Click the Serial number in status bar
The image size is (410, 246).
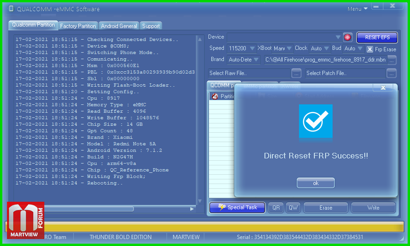coord(300,237)
